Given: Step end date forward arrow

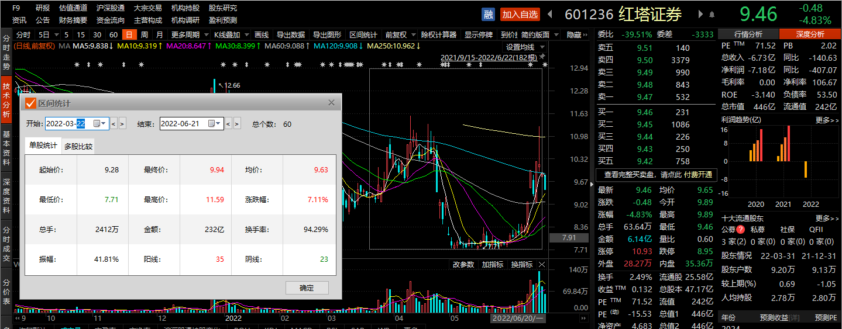Looking at the screenshot, I should click(237, 124).
